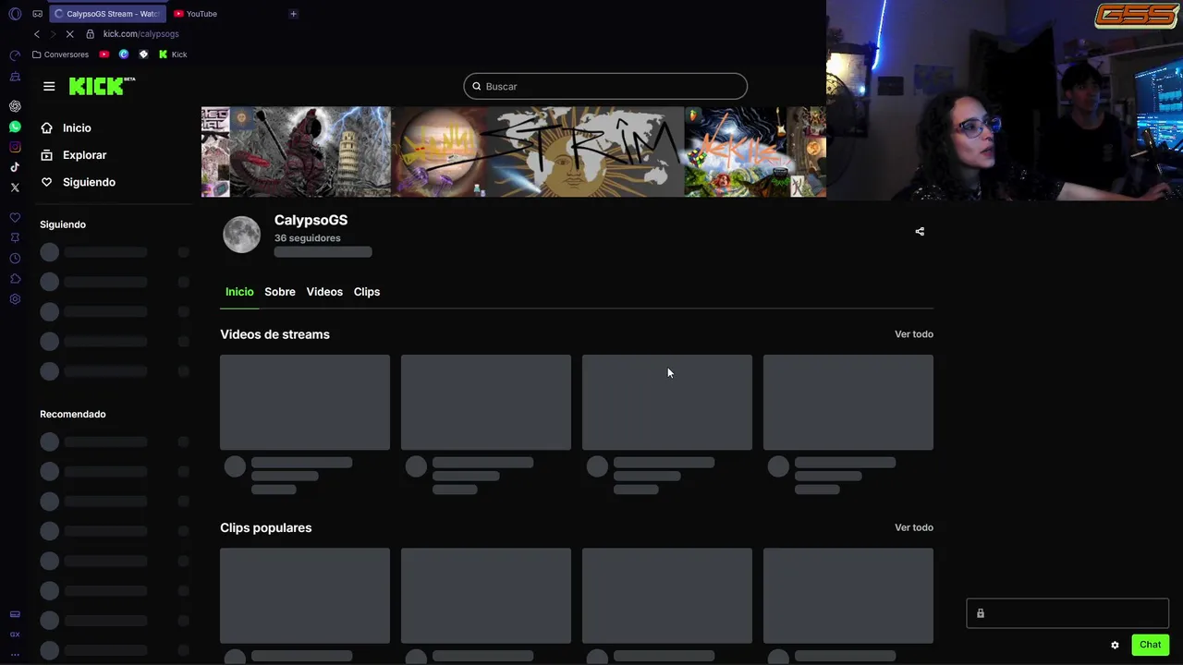Open ChatGPT in the browser sidebar

[15, 106]
